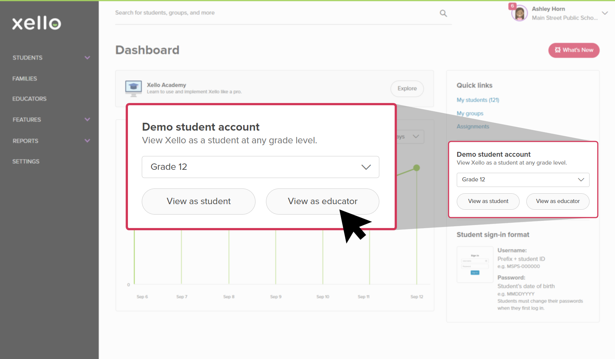Click the search field for students and groups
This screenshot has height=359, width=615.
click(276, 13)
